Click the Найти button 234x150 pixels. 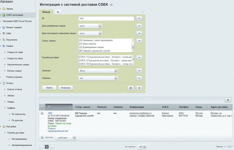[49, 88]
